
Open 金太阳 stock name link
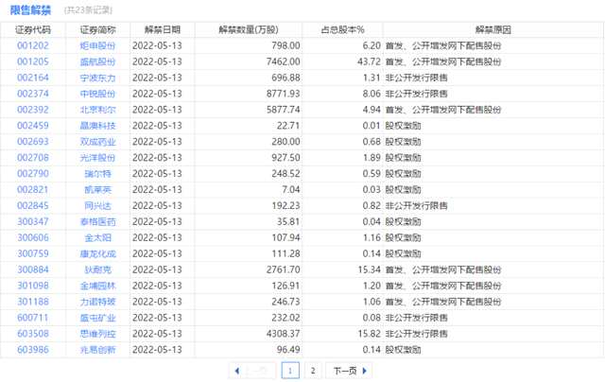97,237
